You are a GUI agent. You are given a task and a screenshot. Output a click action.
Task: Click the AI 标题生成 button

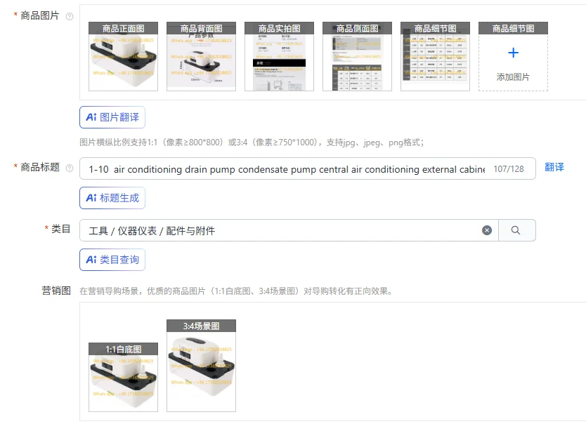[112, 198]
